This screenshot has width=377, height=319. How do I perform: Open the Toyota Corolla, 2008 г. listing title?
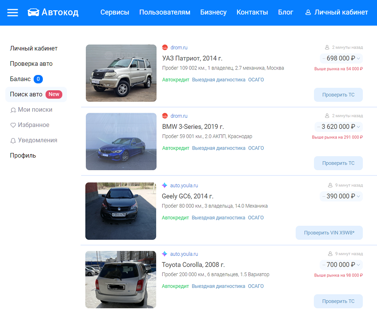pyautogui.click(x=193, y=265)
